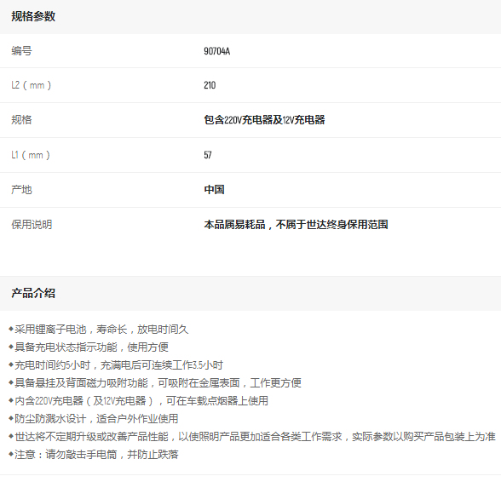
Task: Click the 产品介绍 section header
Action: click(x=33, y=293)
